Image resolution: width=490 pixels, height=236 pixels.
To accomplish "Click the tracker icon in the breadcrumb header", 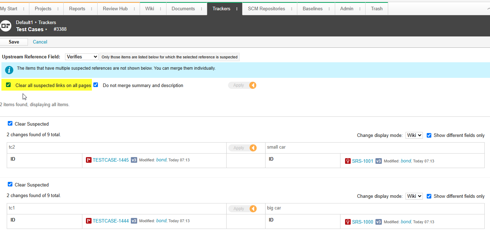I will 6,25.
